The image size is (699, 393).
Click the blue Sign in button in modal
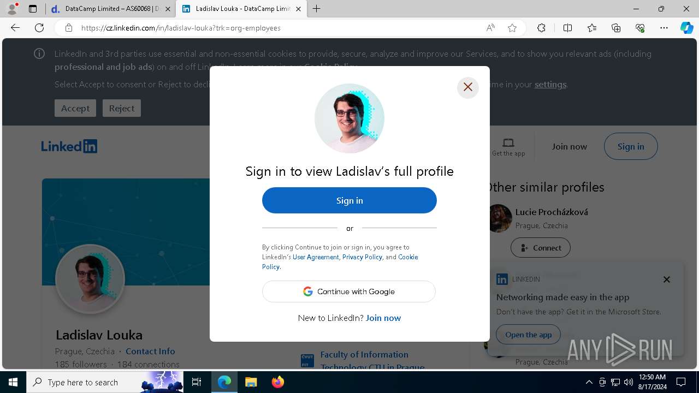point(349,200)
